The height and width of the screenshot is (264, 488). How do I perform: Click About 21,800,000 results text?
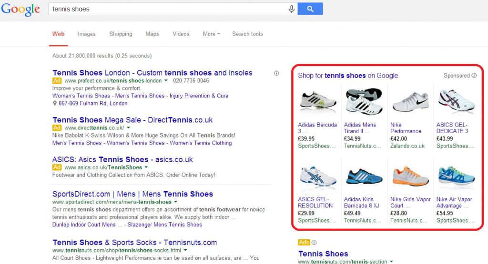point(102,56)
